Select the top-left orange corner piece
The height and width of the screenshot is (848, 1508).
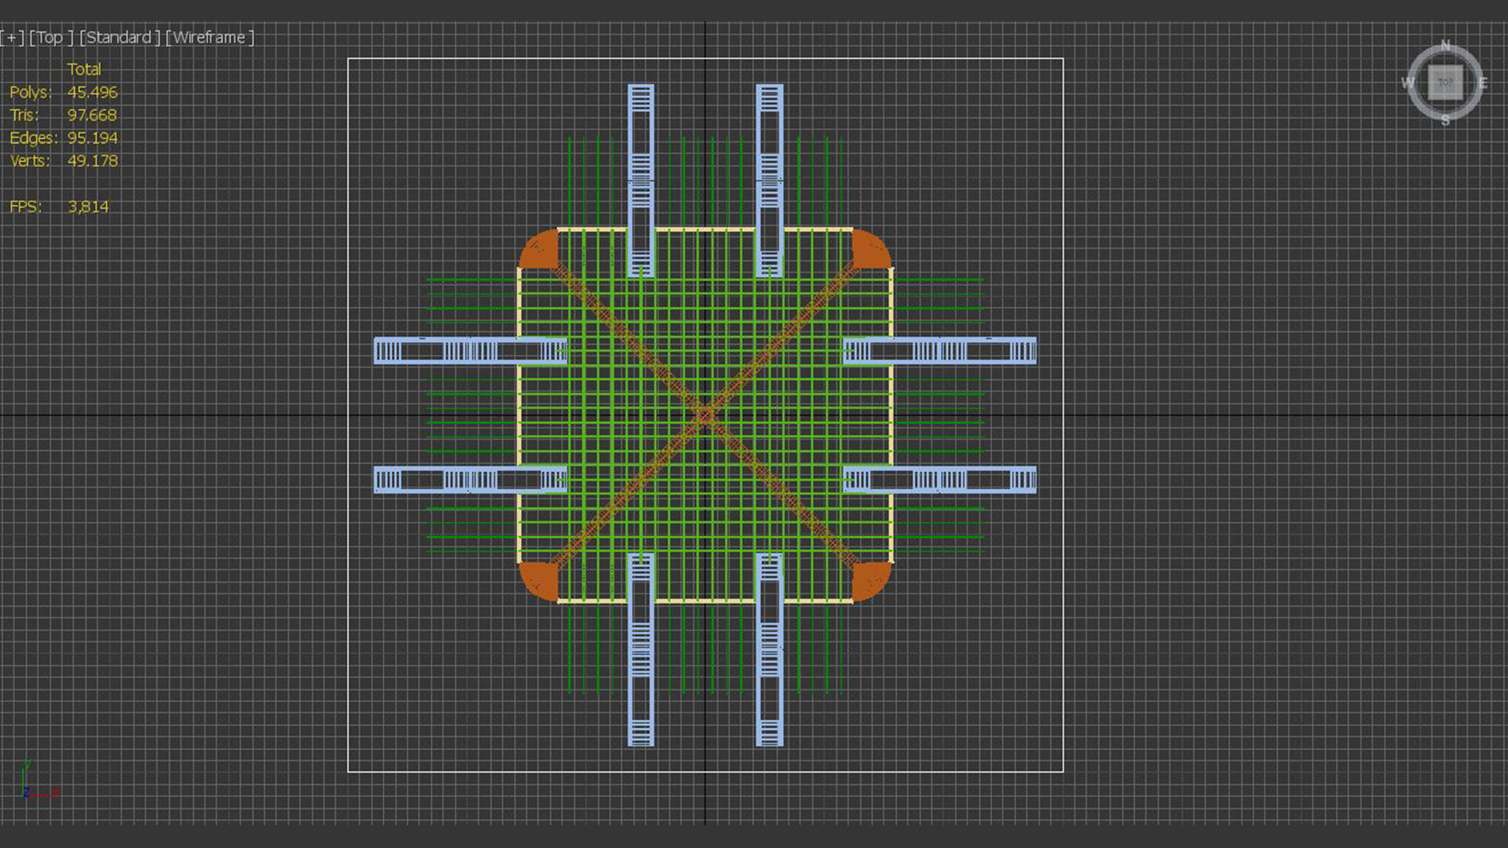pyautogui.click(x=540, y=249)
